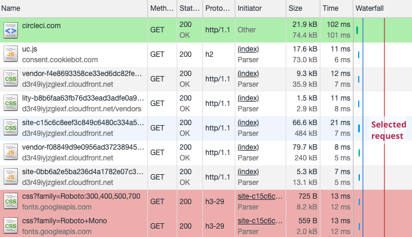Click the Other initiator of circleci.com
The height and width of the screenshot is (237, 412).
(247, 30)
